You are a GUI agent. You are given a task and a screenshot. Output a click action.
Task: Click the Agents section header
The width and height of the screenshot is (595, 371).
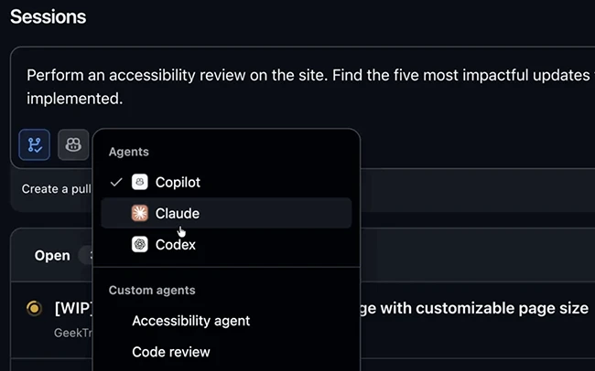tap(129, 152)
